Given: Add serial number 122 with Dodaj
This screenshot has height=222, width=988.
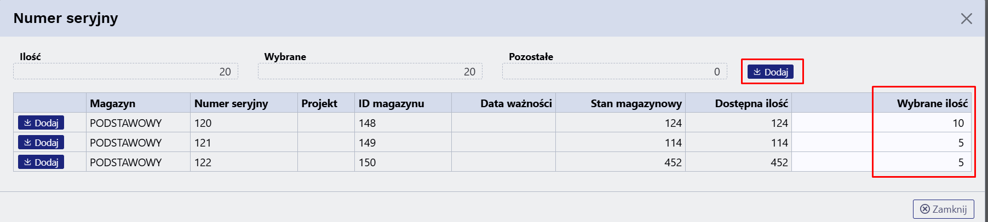Looking at the screenshot, I should click(41, 162).
